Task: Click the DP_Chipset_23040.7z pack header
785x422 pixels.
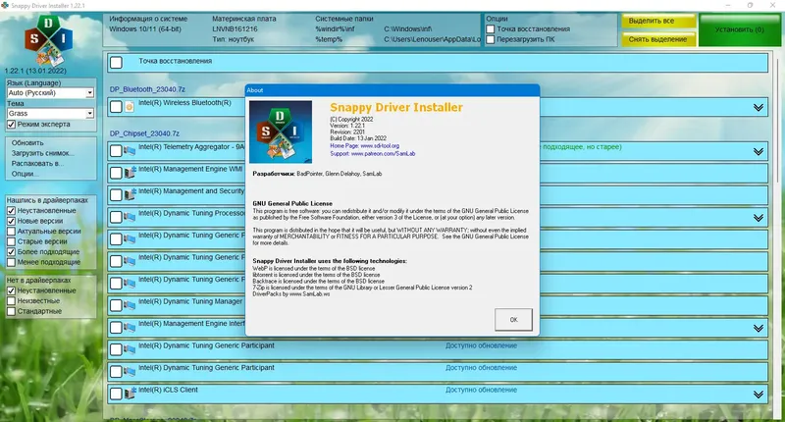Action: [144, 133]
